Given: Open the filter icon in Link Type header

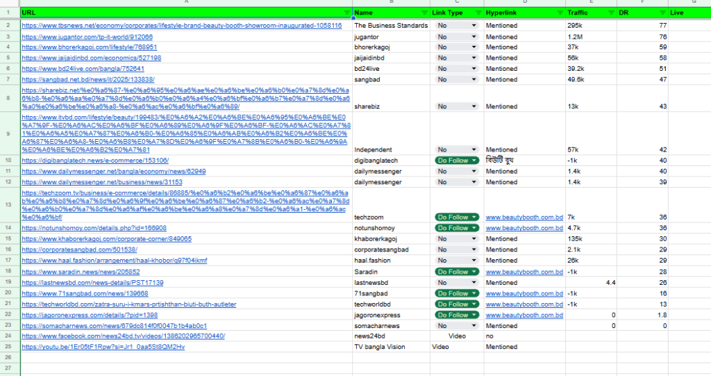Looking at the screenshot, I should coord(478,13).
